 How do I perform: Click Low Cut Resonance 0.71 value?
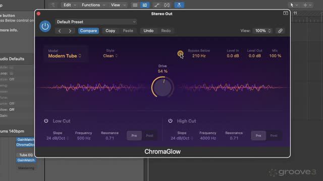pyautogui.click(x=110, y=138)
